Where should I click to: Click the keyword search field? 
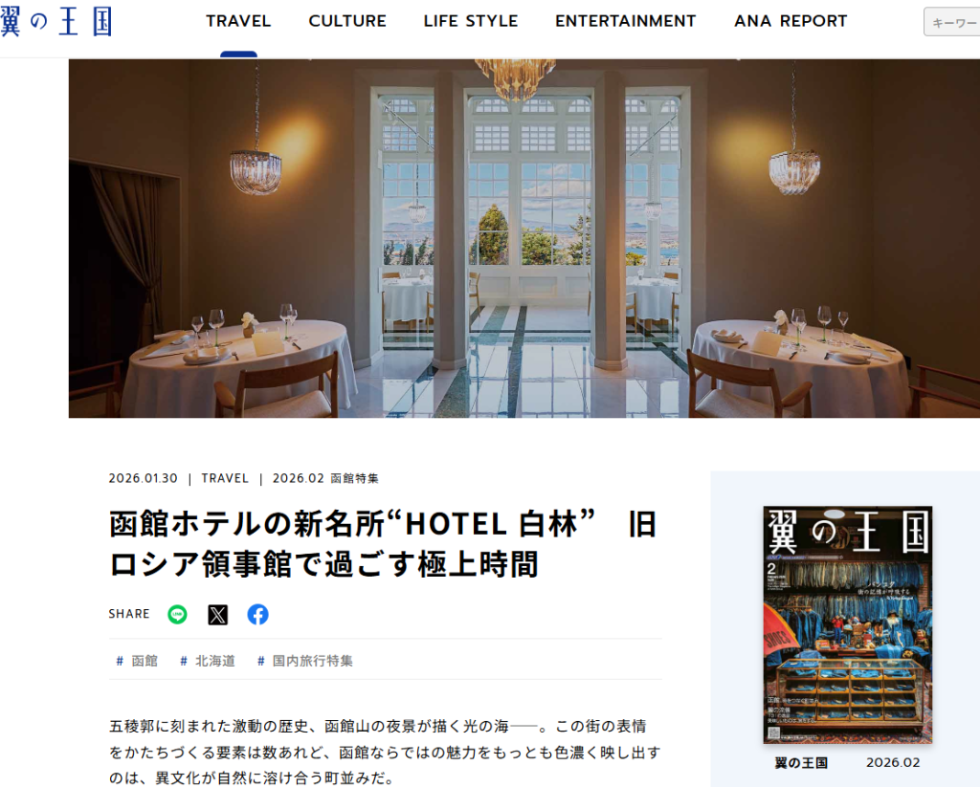pyautogui.click(x=952, y=23)
